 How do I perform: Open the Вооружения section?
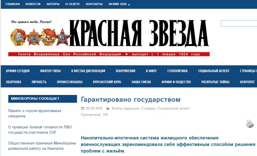[126, 71]
